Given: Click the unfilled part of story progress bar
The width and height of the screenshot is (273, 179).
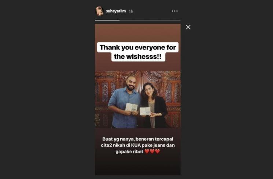Looking at the screenshot, I should [150, 20].
